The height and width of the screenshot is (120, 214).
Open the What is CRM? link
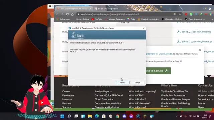pos(136,95)
